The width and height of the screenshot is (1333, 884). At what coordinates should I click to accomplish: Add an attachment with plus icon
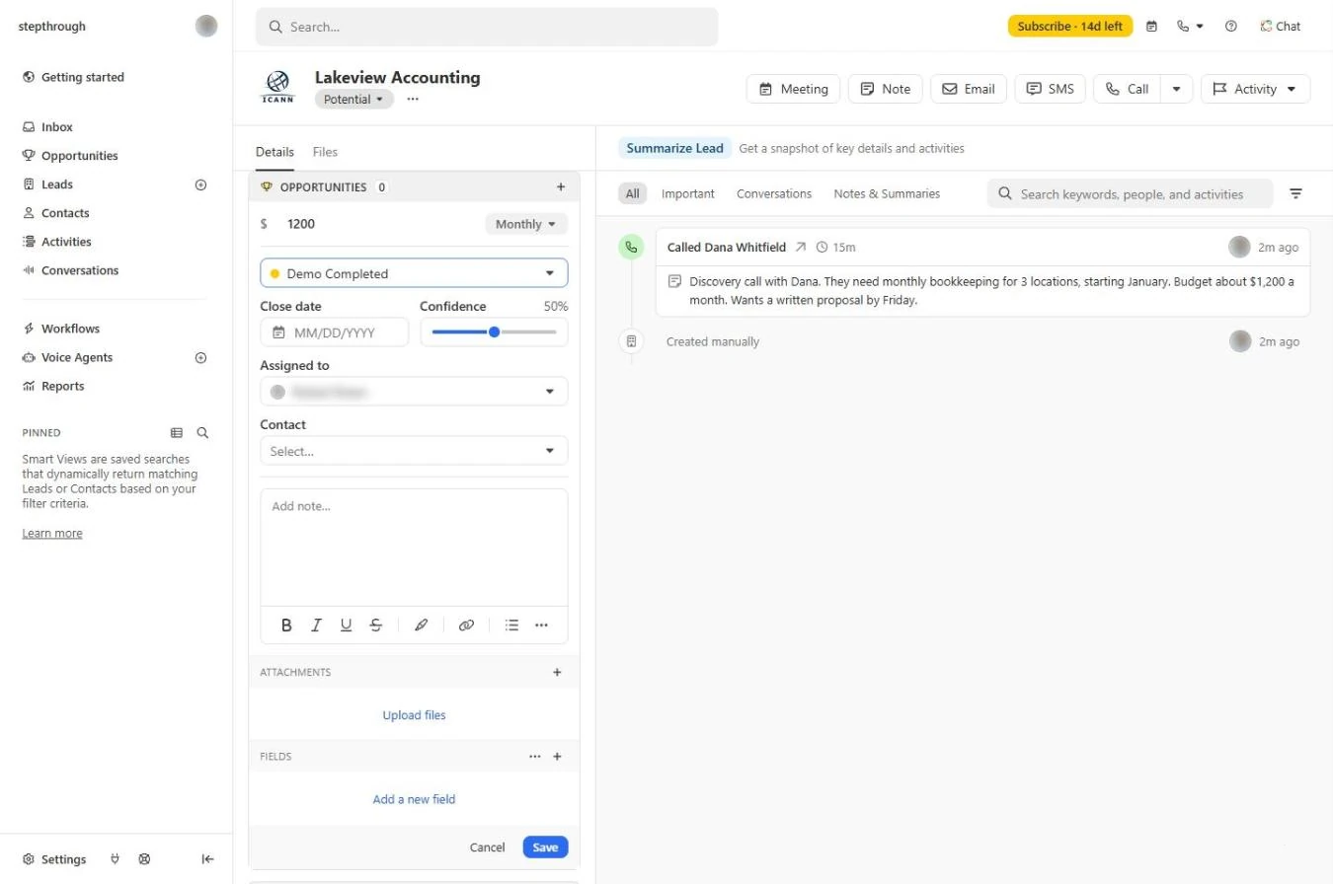[557, 672]
